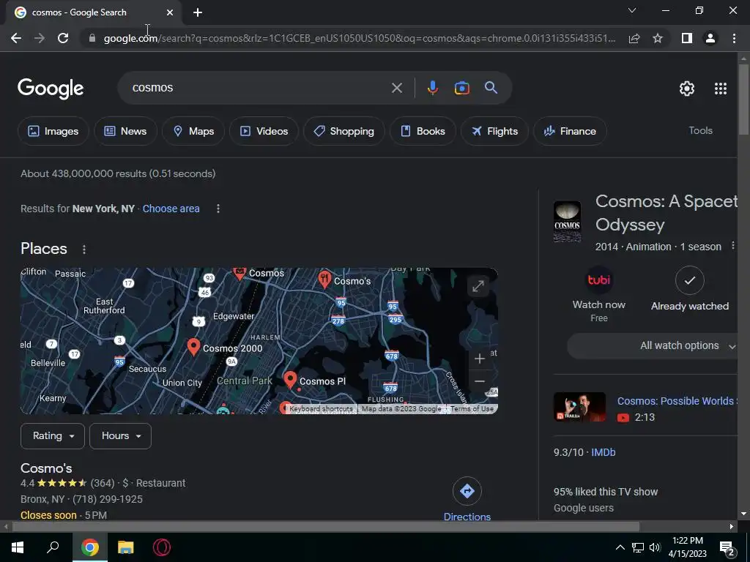Screen dimensions: 750x562
Task: Expand the Places map to fullscreen
Action: click(x=478, y=286)
